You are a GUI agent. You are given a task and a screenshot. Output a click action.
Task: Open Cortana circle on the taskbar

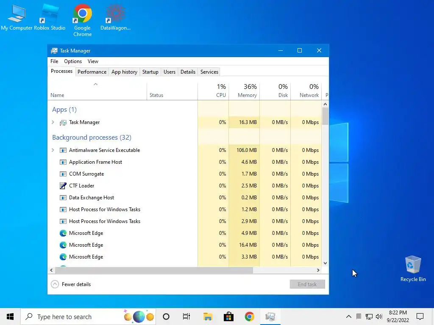click(166, 317)
